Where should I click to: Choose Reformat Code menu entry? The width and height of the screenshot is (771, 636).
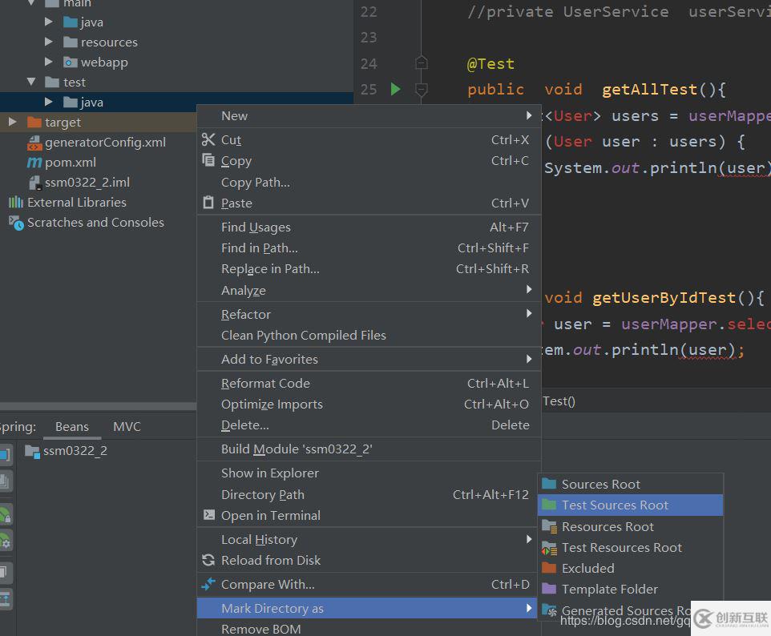point(369,383)
